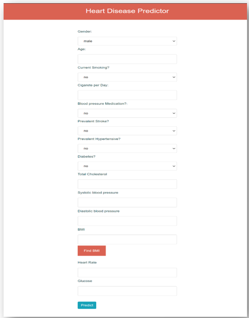
Task: Expand the Current Smoking dropdown
Action: coord(127,77)
